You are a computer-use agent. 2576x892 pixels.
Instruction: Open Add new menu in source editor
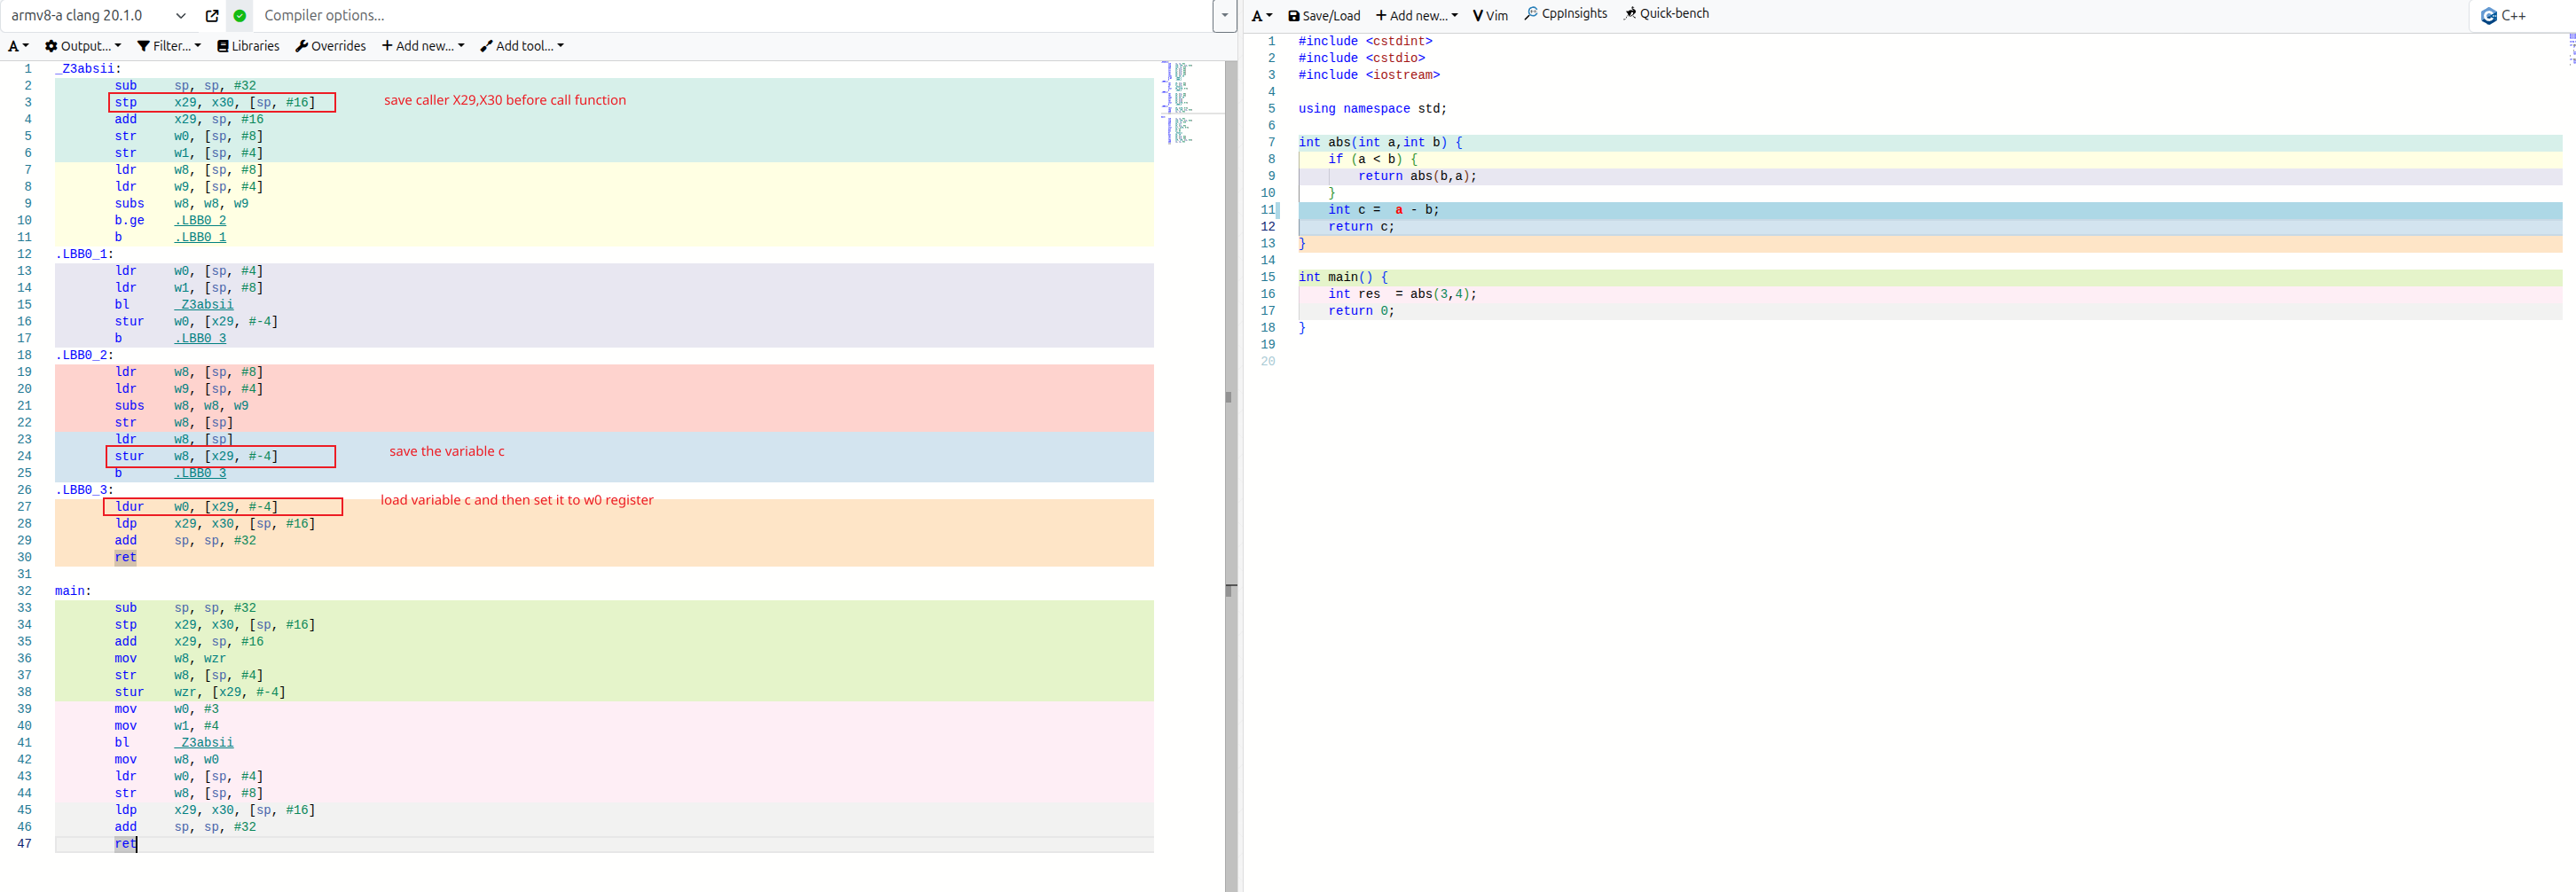[x=1416, y=16]
